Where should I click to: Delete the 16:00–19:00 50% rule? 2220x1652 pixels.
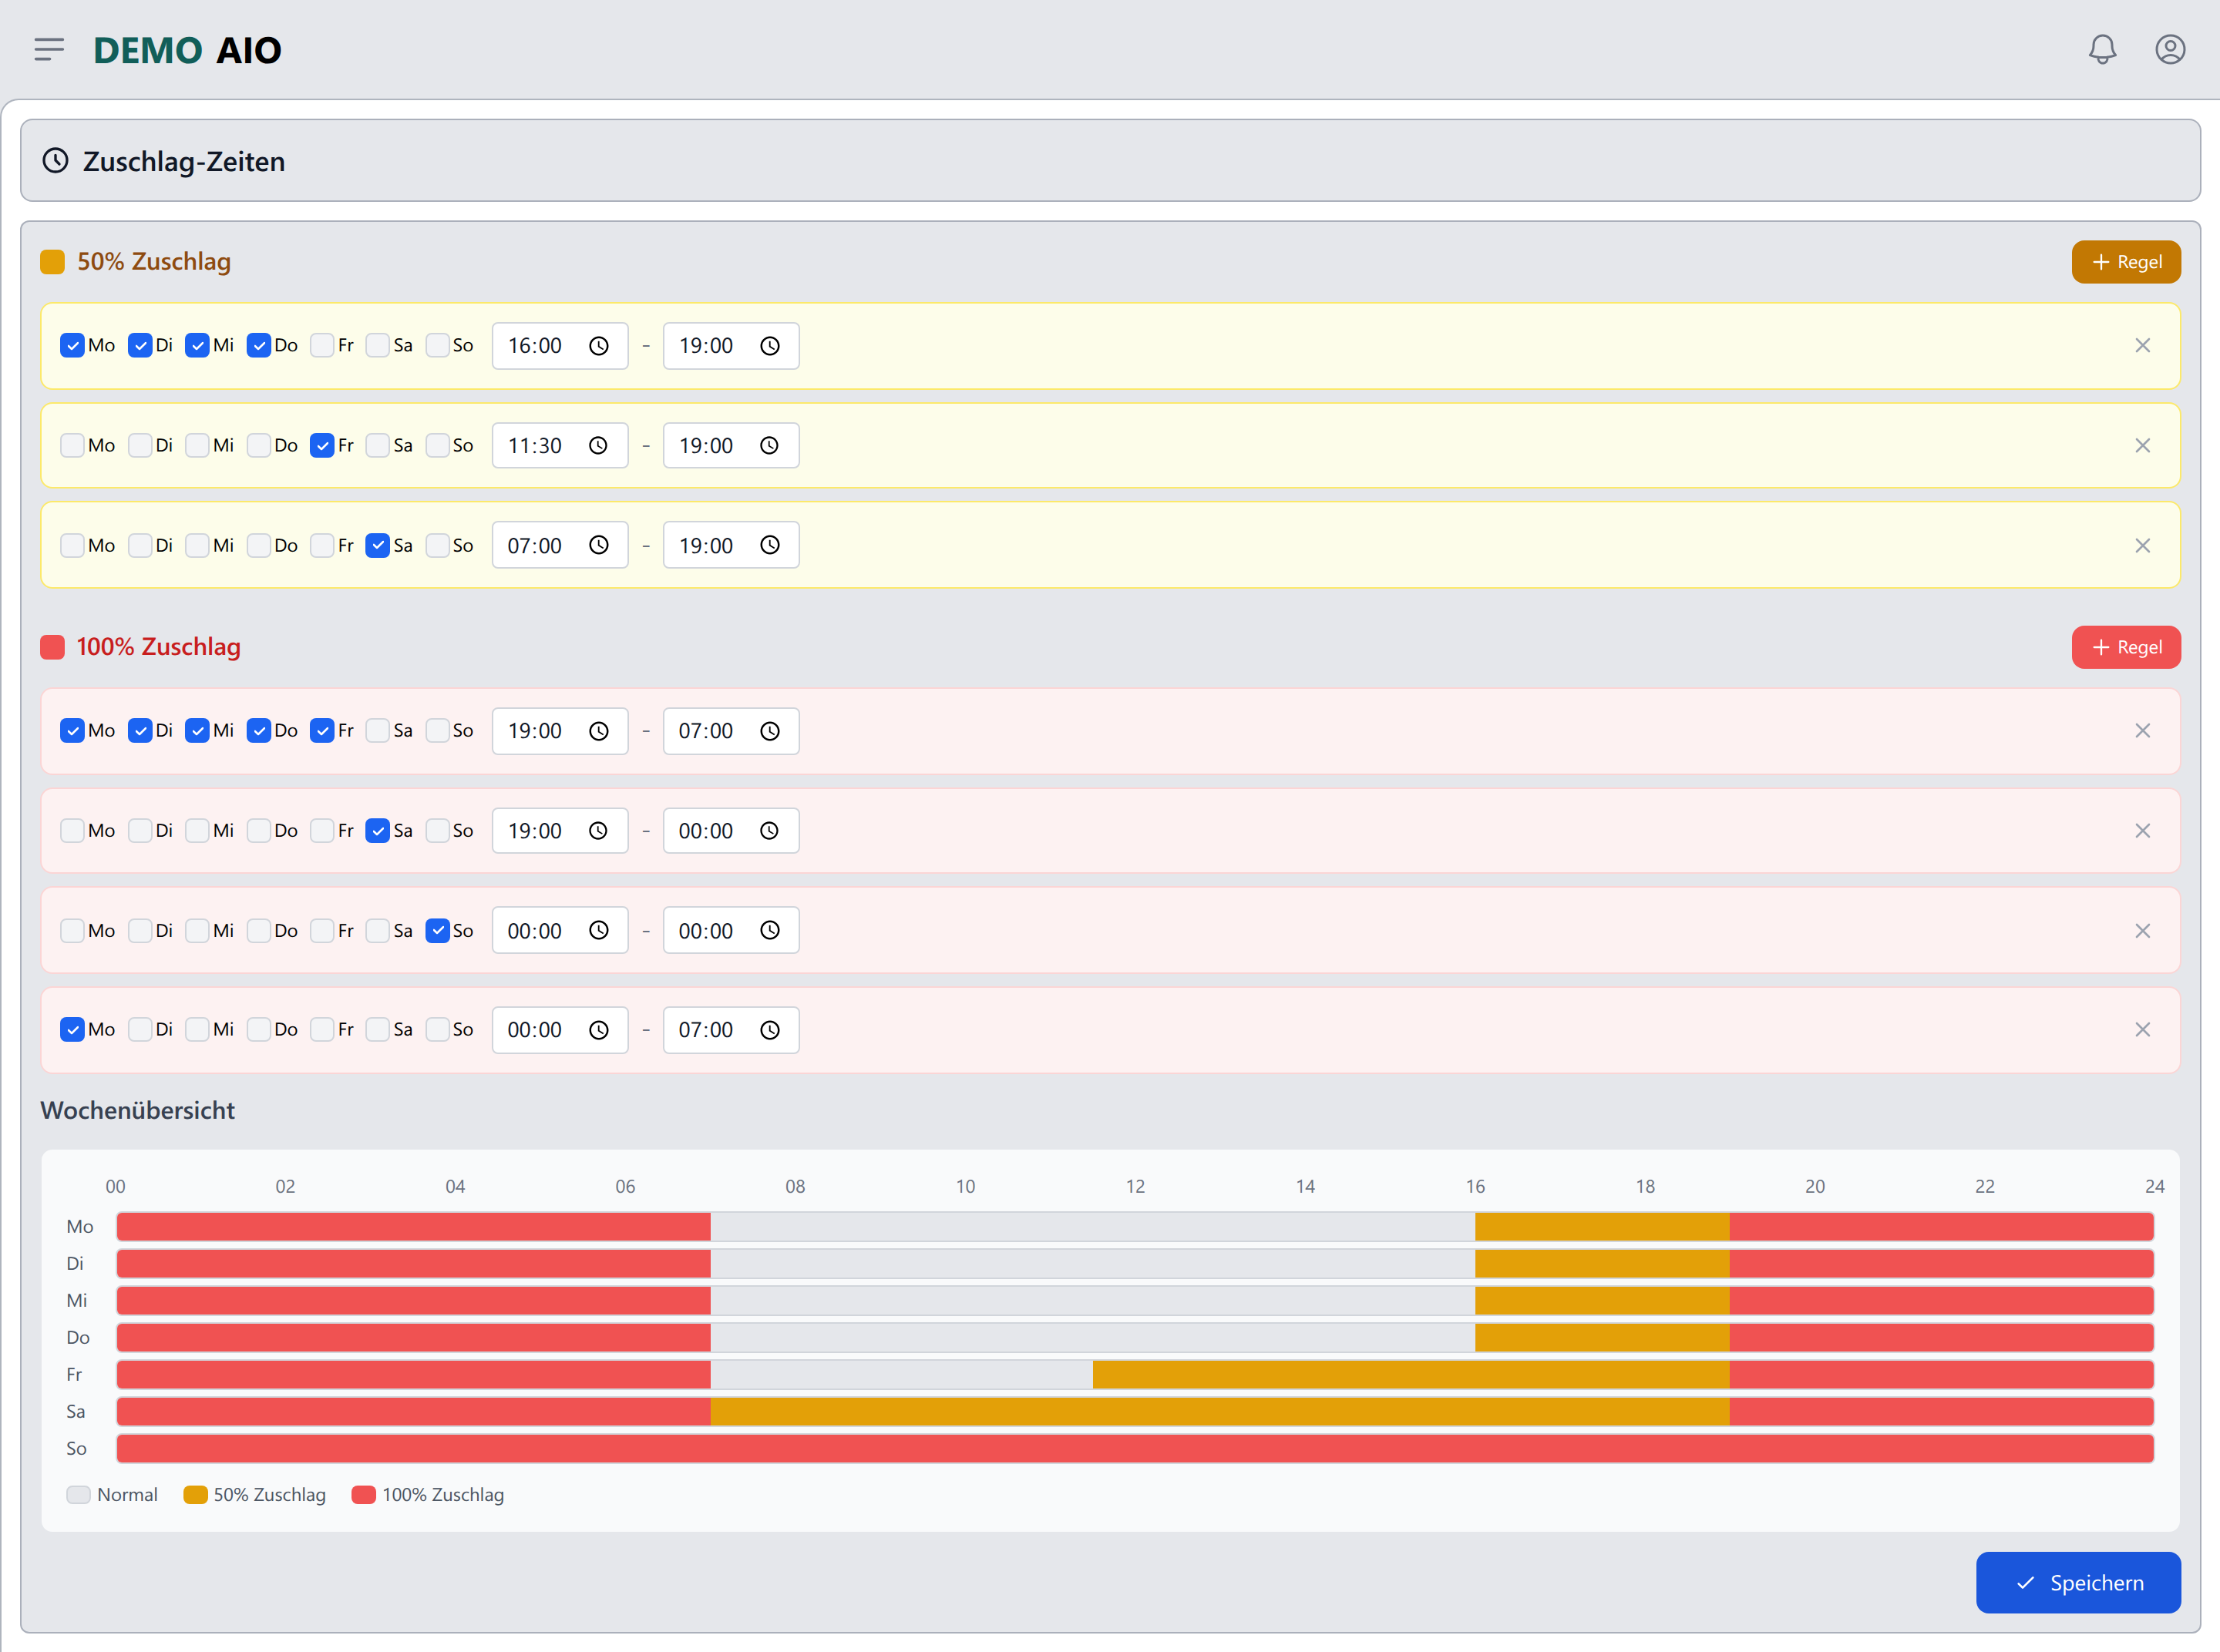2142,346
